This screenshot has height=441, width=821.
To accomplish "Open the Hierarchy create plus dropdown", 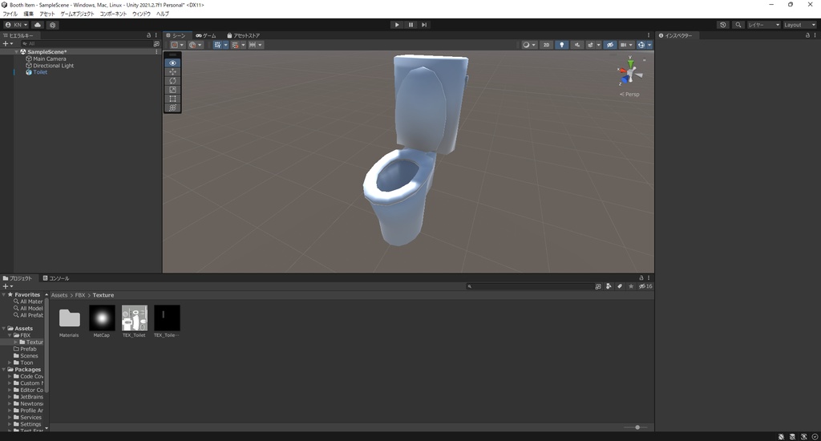I will 7,44.
